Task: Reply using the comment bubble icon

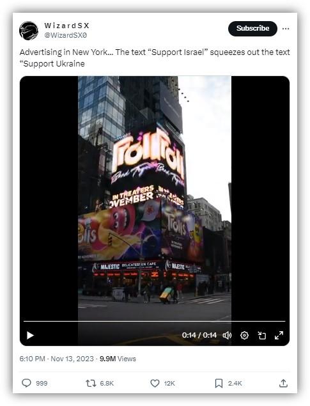Action: pyautogui.click(x=26, y=383)
